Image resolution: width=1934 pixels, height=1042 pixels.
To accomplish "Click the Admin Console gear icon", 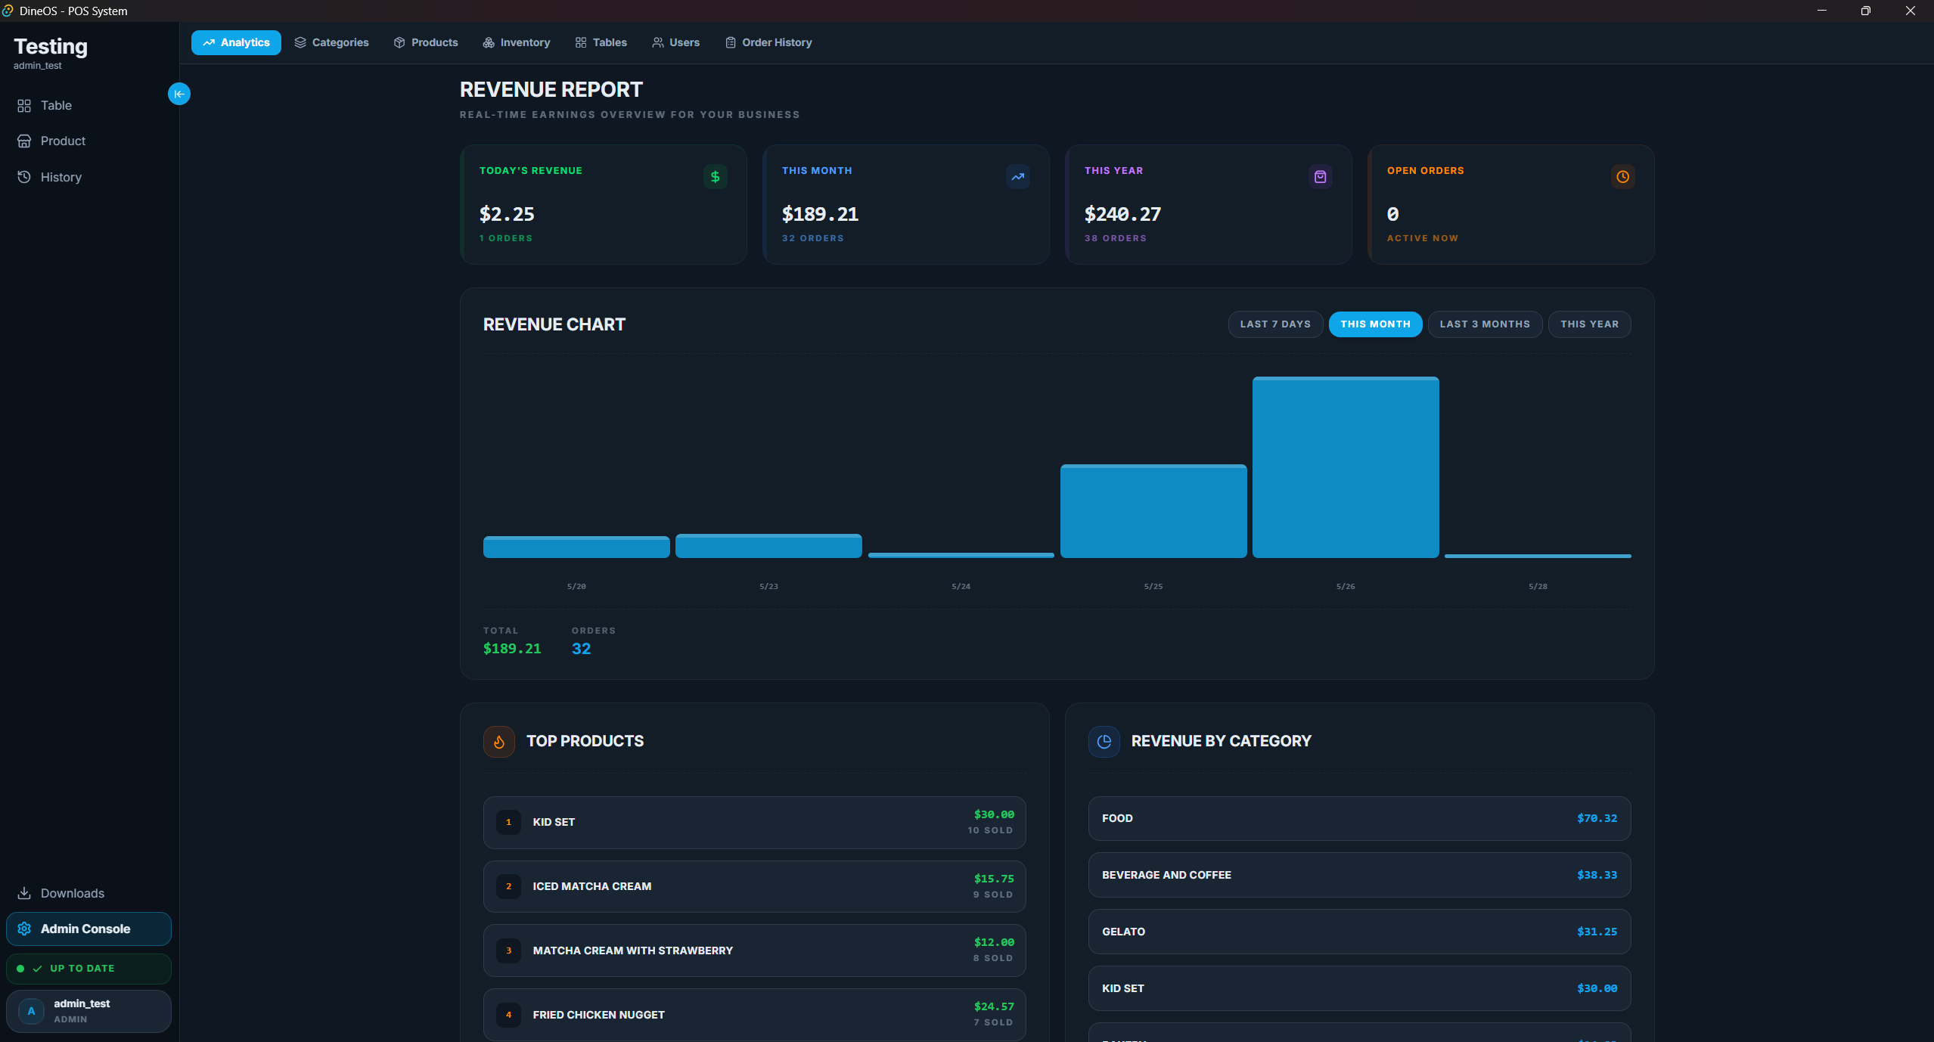I will (24, 929).
